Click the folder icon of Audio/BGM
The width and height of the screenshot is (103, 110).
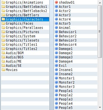pyautogui.click(x=3, y=53)
